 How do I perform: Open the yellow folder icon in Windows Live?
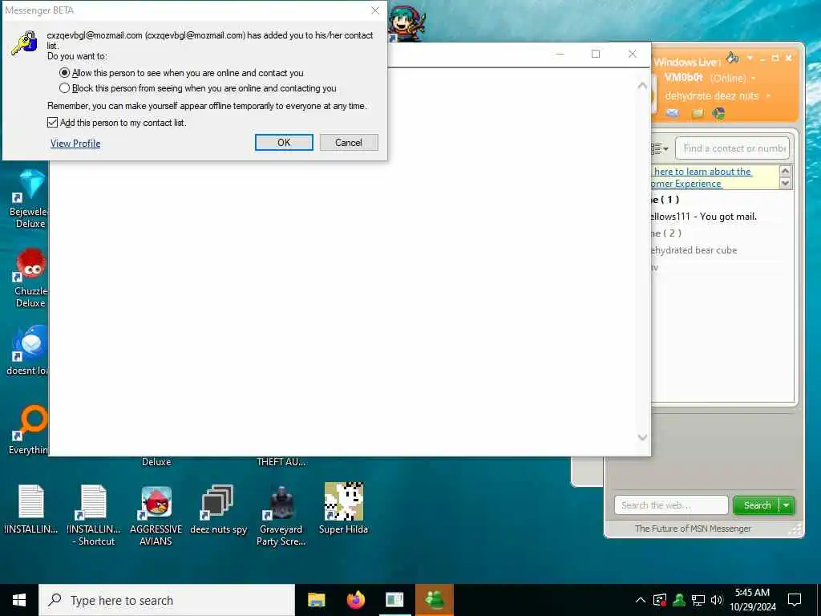tap(698, 113)
